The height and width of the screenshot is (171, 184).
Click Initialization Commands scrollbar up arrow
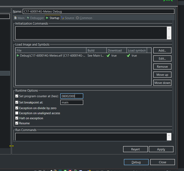point(169,29)
